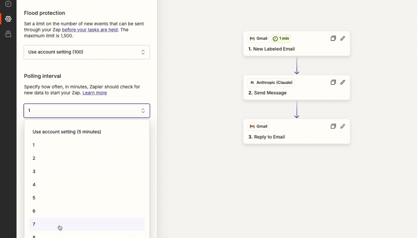417x238 pixels.
Task: Choose polling interval option 5
Action: coord(87,198)
